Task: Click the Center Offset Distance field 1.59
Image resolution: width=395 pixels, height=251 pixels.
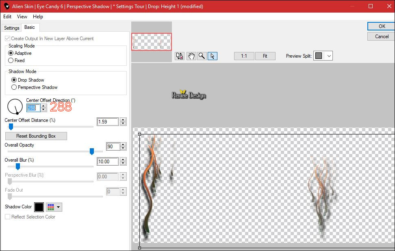Action: 108,121
